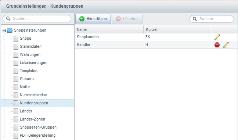Click the page icon next to Kundengruppen
Viewport: 238px width, 140px height.
16,103
